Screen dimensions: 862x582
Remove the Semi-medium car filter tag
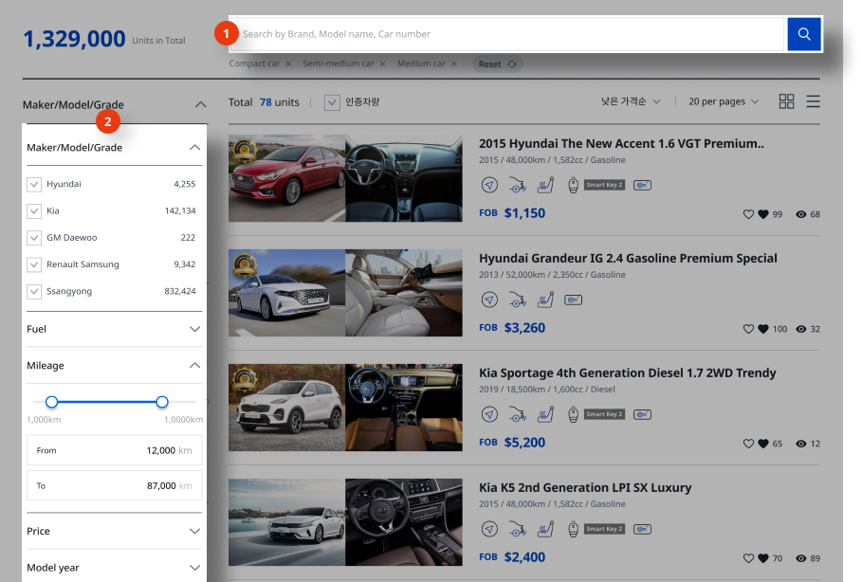(x=382, y=64)
